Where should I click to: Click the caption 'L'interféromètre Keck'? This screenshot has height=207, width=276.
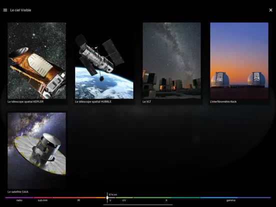(223, 101)
